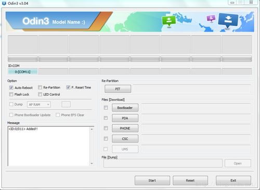The width and height of the screenshot is (260, 190).
Task: Click the PIT button
Action: (x=118, y=89)
